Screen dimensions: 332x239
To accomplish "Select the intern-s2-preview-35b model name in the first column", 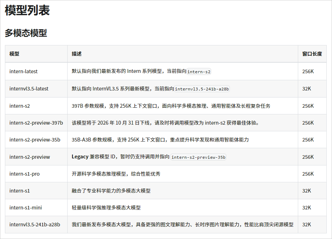I will [x=35, y=140].
